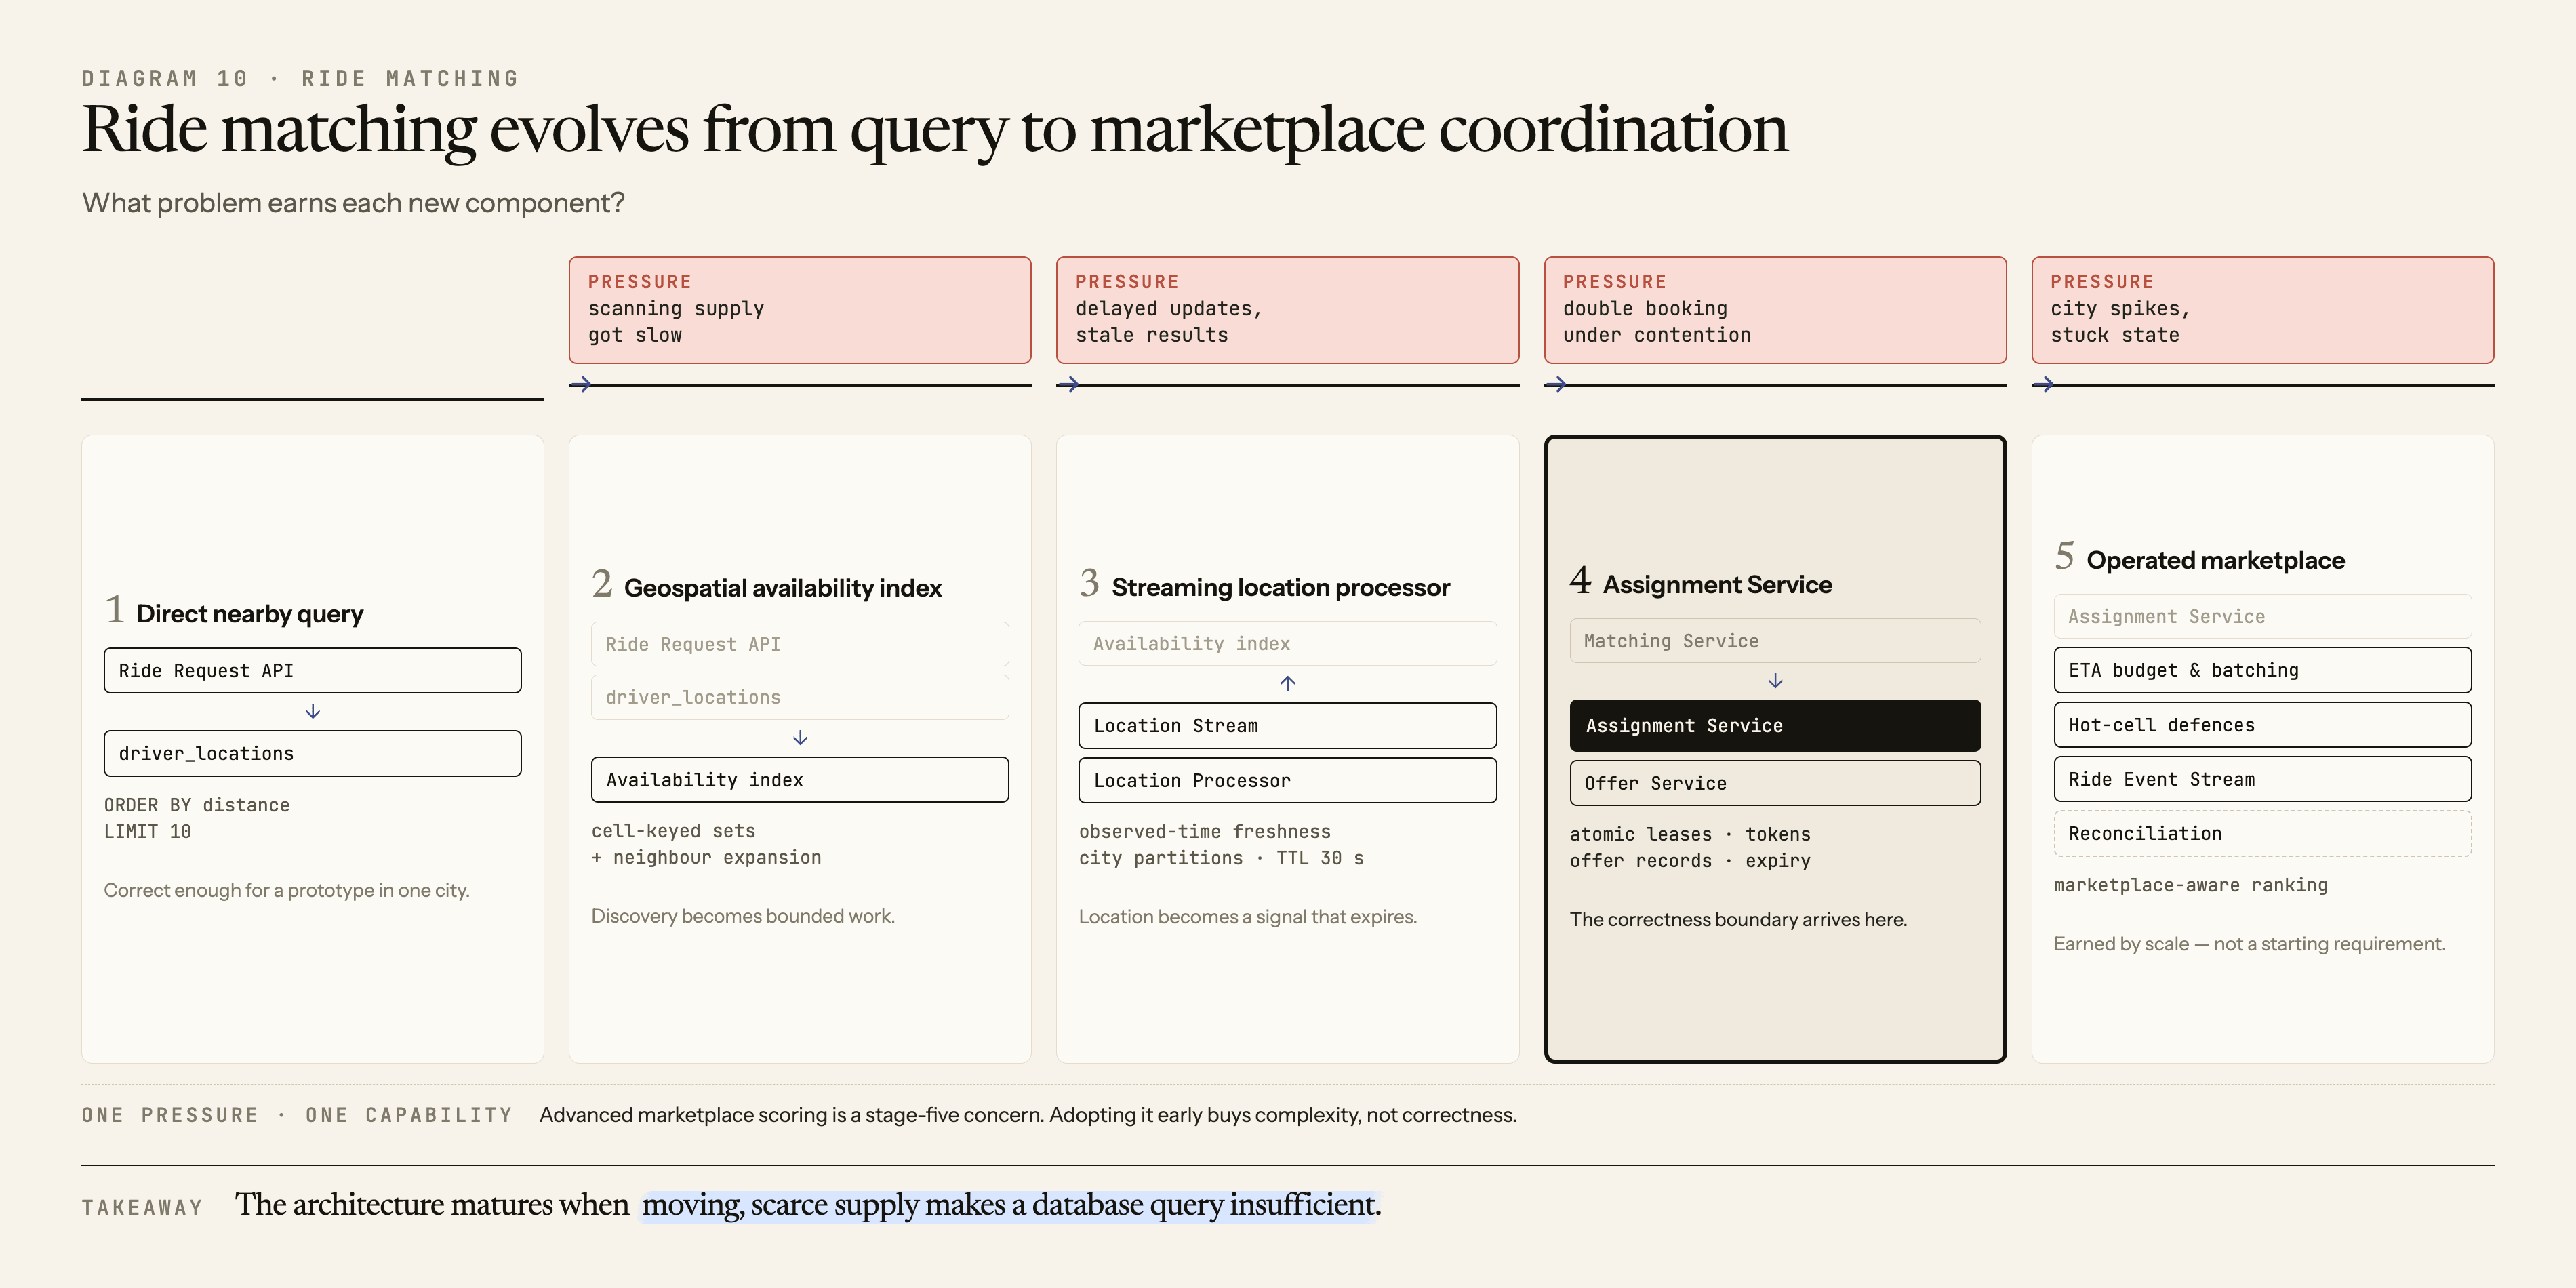Click the 'Offer Service' box
This screenshot has width=2576, height=1288.
point(1775,783)
